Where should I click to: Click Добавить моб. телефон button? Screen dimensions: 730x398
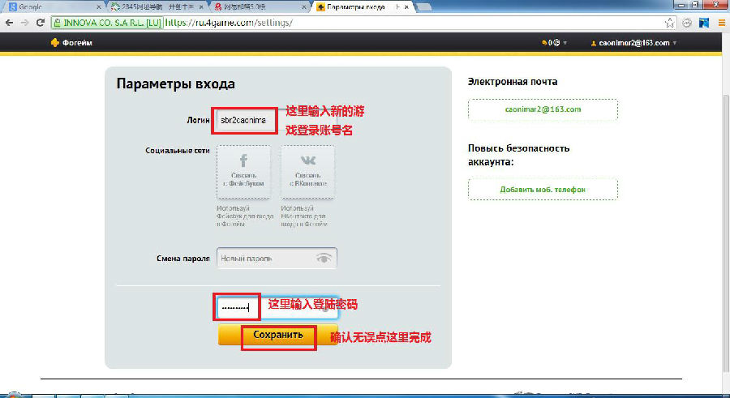[x=543, y=190]
